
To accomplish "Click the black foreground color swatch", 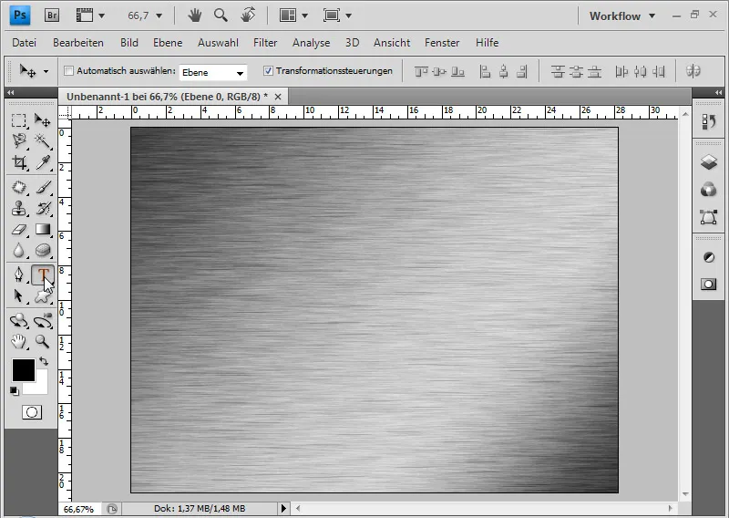I will (x=24, y=370).
